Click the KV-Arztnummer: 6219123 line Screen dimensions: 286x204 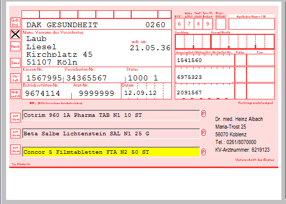242,150
